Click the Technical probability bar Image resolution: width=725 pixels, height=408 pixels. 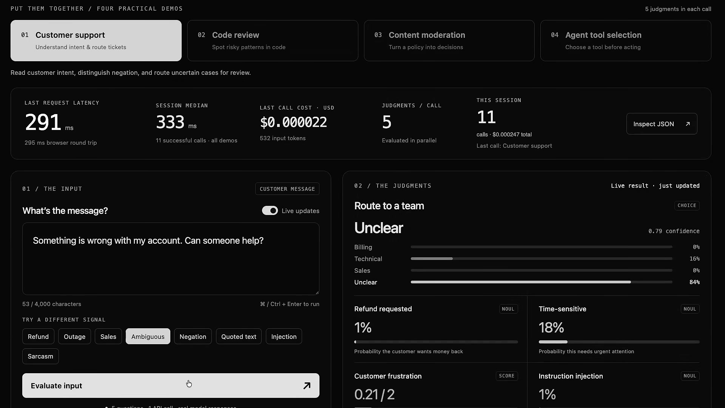(541, 259)
